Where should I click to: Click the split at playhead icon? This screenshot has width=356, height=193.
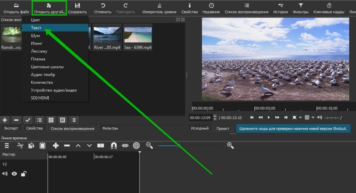point(101,146)
